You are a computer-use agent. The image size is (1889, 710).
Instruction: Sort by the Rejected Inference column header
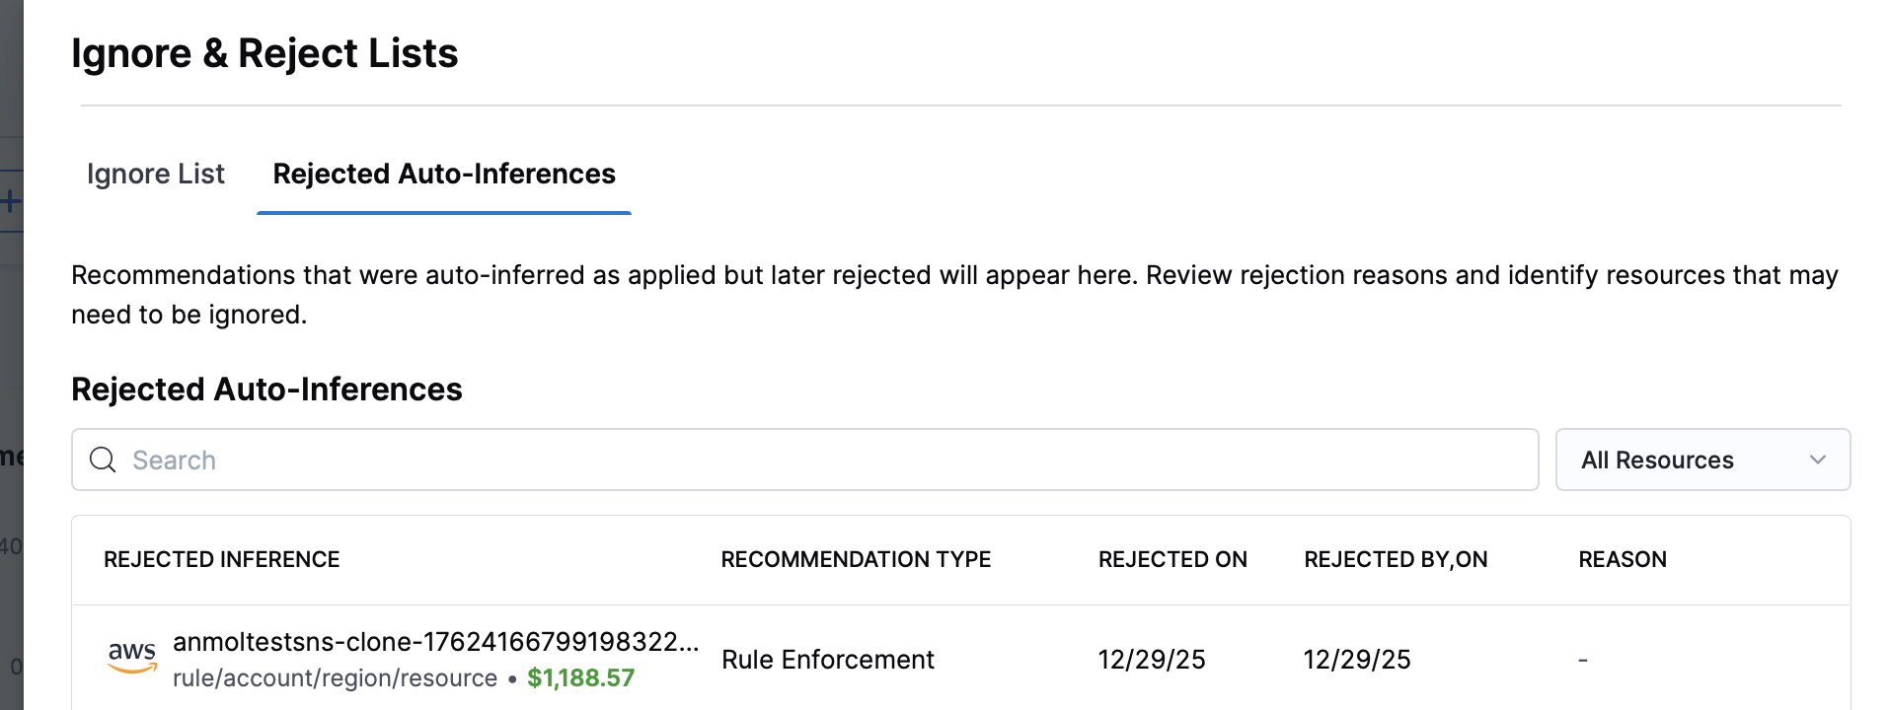(x=222, y=560)
